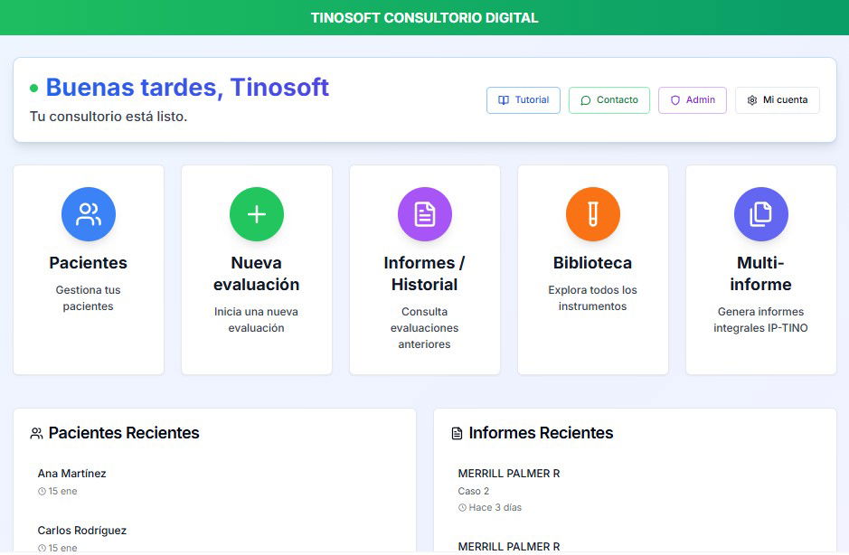This screenshot has width=849, height=555.
Task: Click the indigo Multi-informe copy icon
Action: tap(761, 214)
